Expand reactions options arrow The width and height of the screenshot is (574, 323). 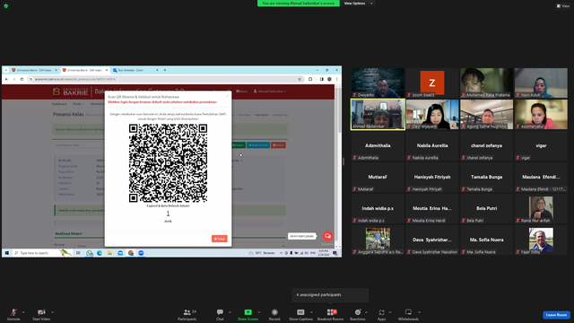(x=366, y=312)
